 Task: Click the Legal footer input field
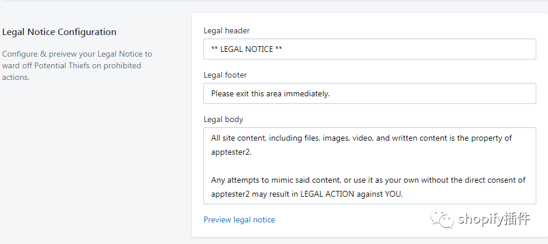(369, 93)
